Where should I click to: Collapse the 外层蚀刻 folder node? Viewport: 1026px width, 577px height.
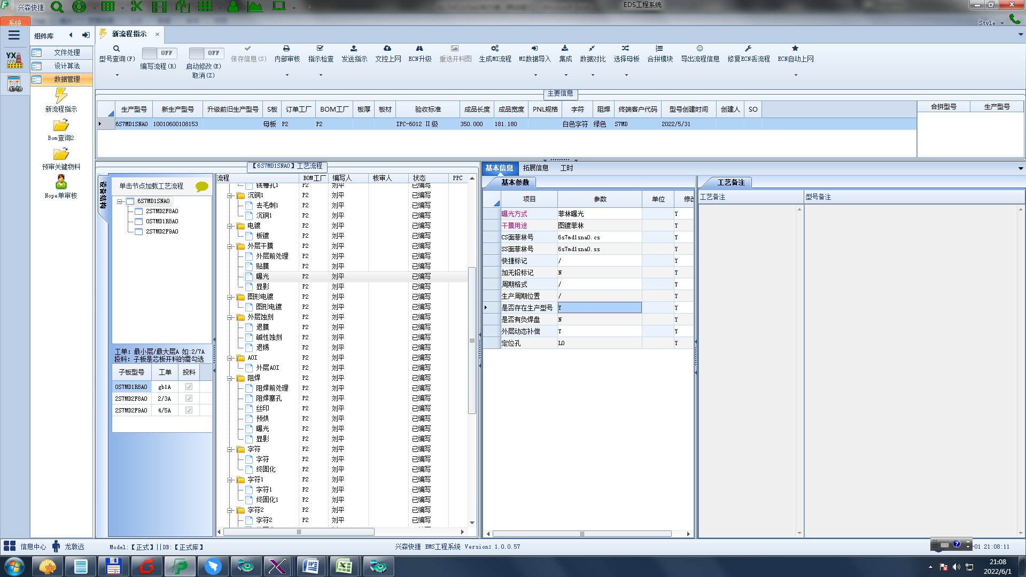click(230, 317)
